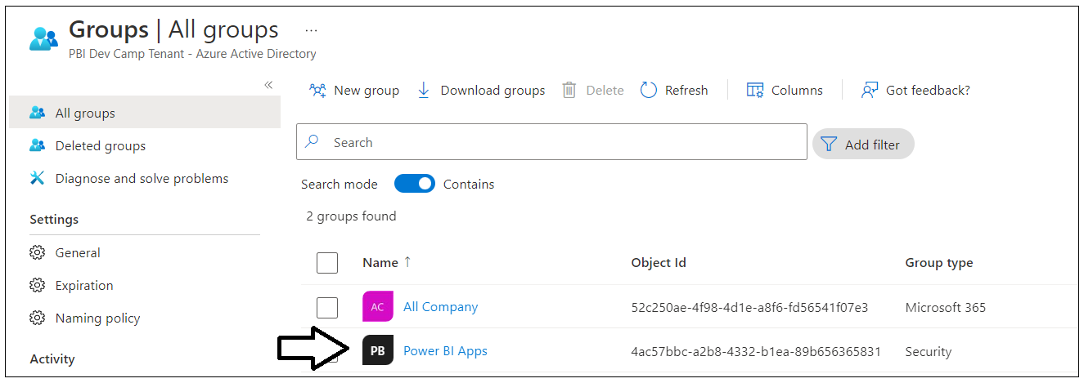Click the Download groups button
This screenshot has width=1084, height=383.
point(481,90)
